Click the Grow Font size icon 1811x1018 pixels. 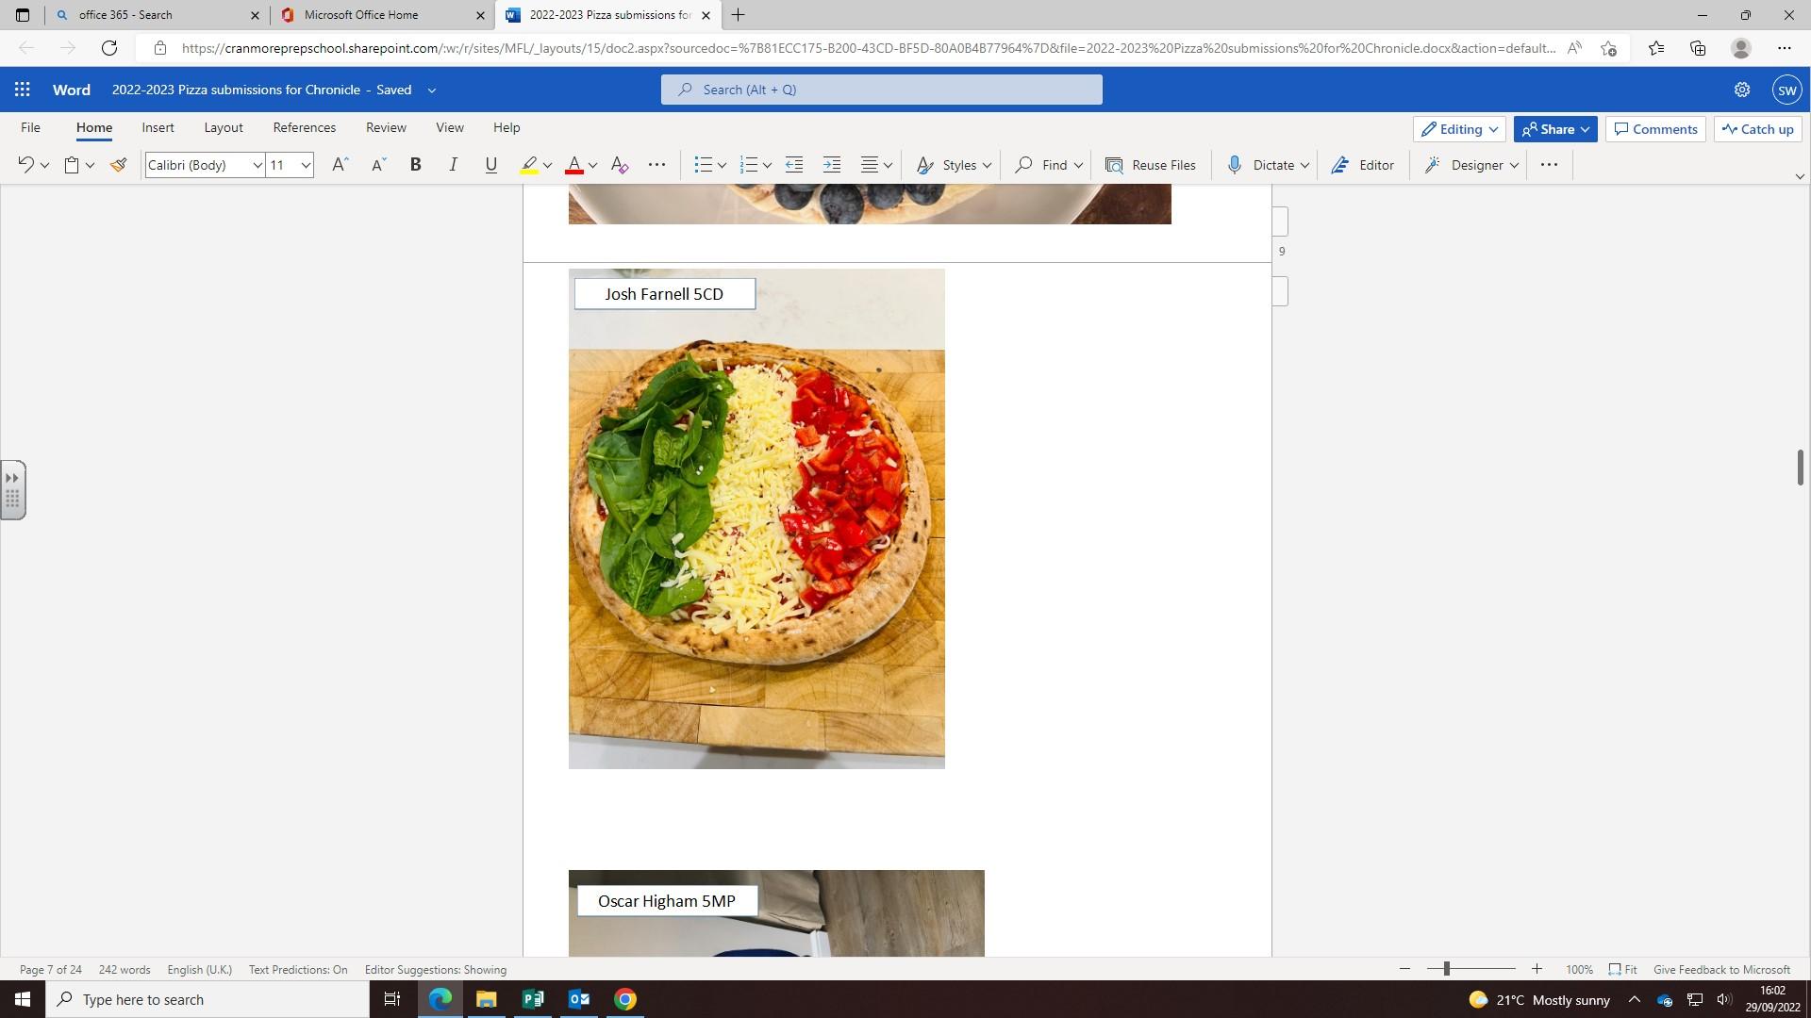pos(340,165)
